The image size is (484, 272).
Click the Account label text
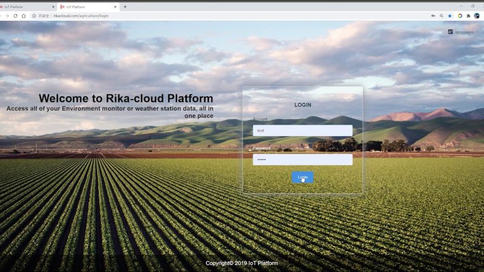260,119
